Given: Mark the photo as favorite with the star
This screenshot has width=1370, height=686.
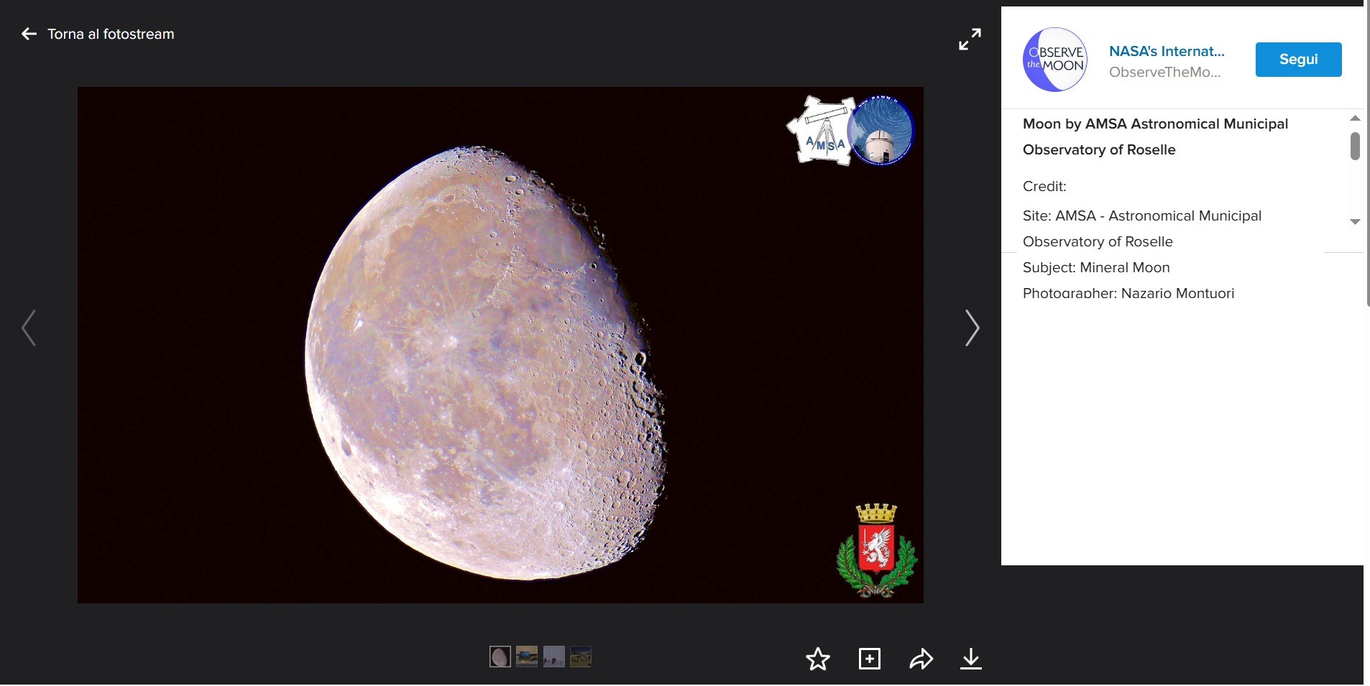Looking at the screenshot, I should coord(817,659).
